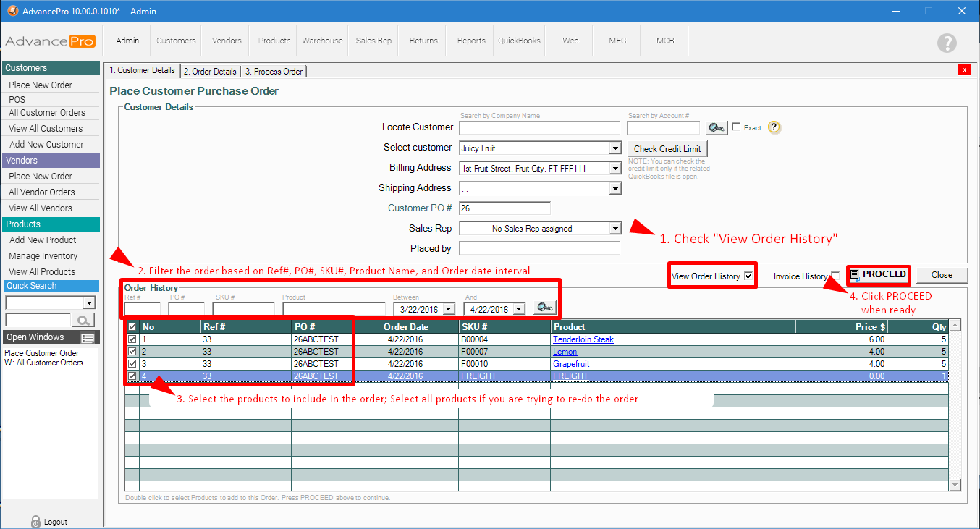The height and width of the screenshot is (529, 980).
Task: Click the PROCEED button
Action: [x=878, y=275]
